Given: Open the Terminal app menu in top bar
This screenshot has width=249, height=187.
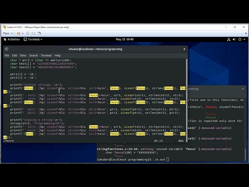Looking at the screenshot, I should (33, 39).
